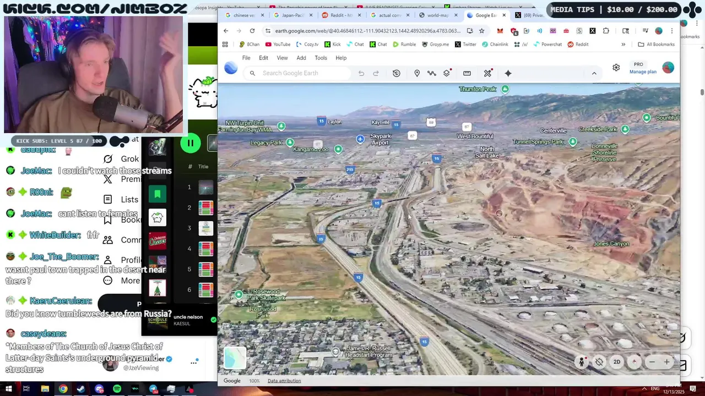Open the Gemini sparkle tool
The width and height of the screenshot is (705, 396).
click(x=508, y=73)
